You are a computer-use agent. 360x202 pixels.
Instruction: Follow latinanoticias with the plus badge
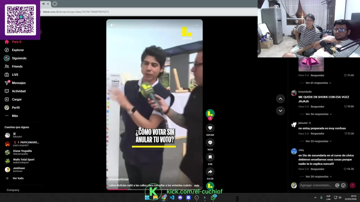click(x=210, y=118)
